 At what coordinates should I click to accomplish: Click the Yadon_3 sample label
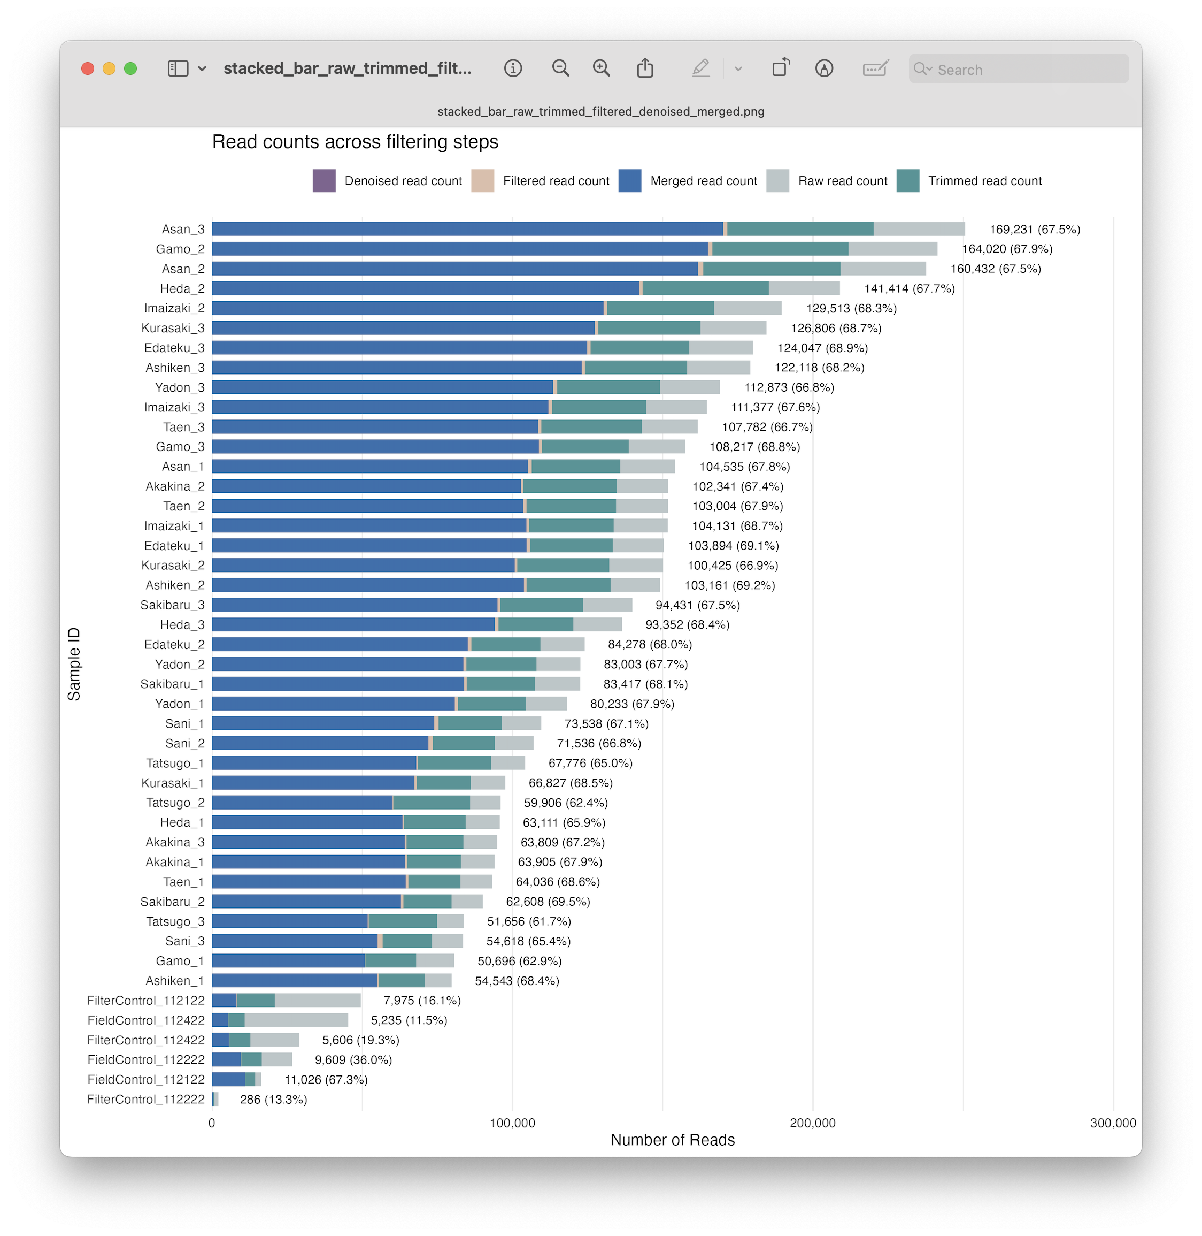click(x=179, y=388)
